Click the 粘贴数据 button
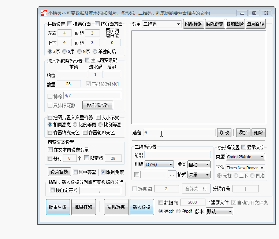Screen dimensions: 279x239 pyautogui.click(x=116, y=207)
